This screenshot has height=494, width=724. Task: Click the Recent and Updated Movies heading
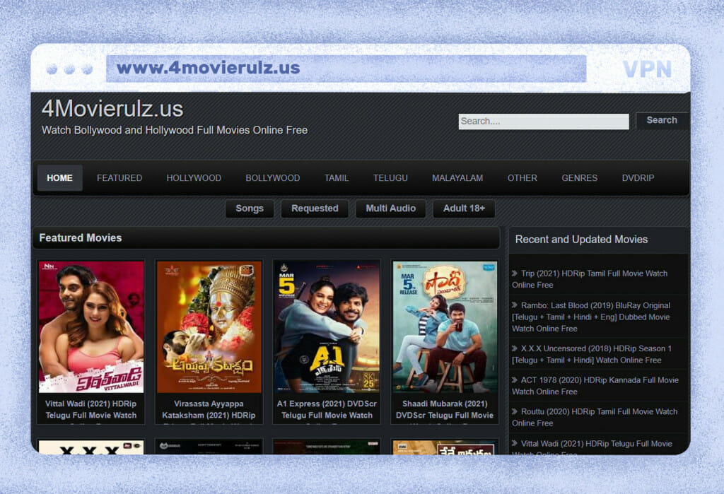click(581, 240)
